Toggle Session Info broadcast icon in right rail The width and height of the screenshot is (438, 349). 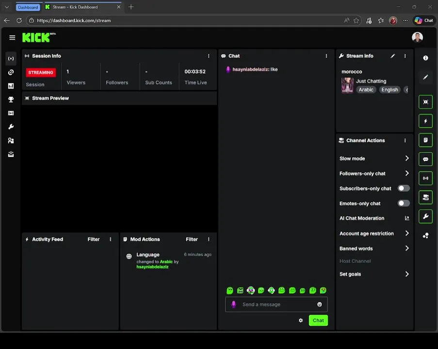425,178
